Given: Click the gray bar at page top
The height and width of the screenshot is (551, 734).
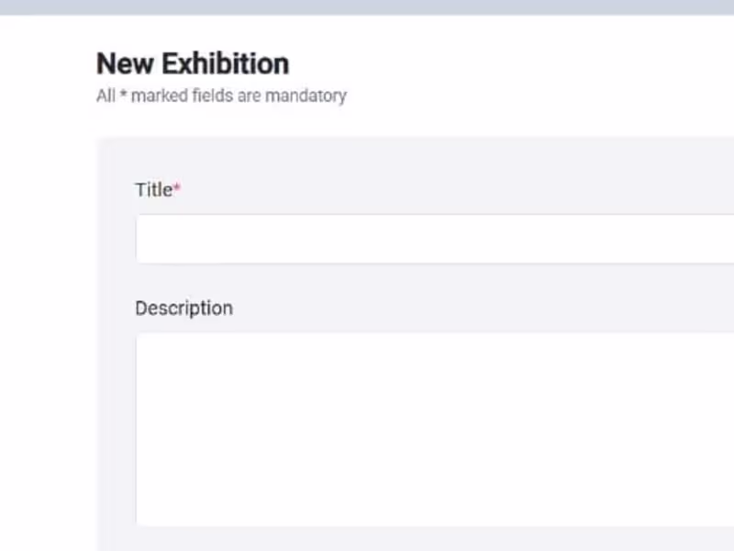Looking at the screenshot, I should pyautogui.click(x=367, y=6).
